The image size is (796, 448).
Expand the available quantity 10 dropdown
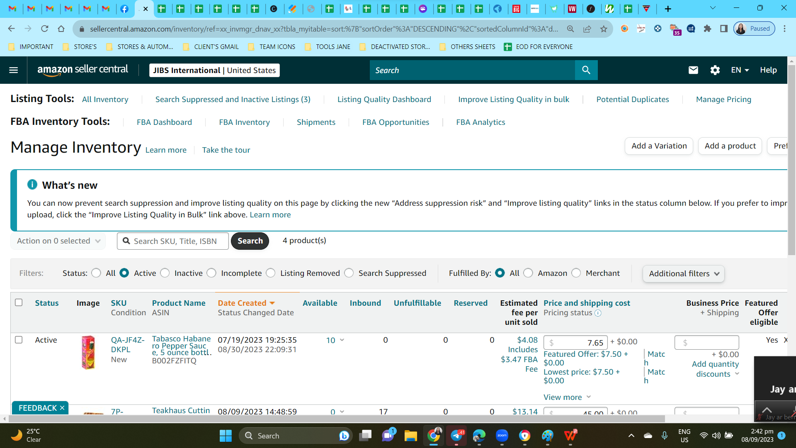(x=342, y=340)
